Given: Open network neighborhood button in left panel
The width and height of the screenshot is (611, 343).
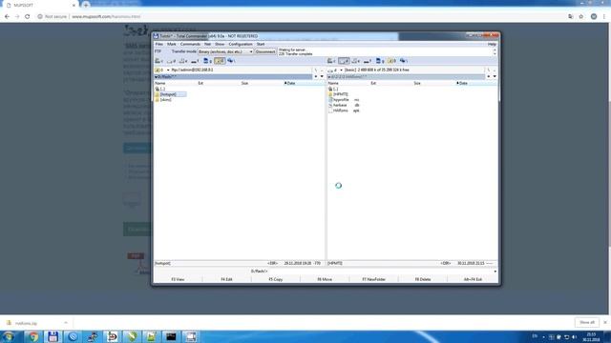Looking at the screenshot, I should (x=231, y=61).
